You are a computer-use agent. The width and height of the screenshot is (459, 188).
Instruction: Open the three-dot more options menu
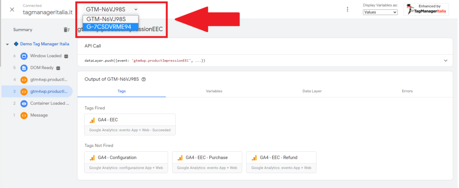[x=347, y=9]
